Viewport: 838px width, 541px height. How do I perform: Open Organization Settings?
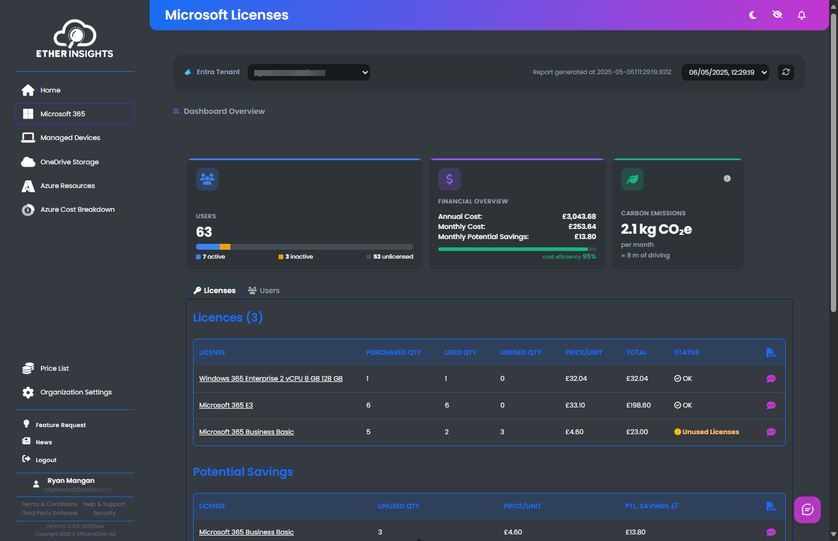[x=75, y=392]
